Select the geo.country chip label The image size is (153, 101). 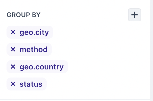(x=42, y=67)
